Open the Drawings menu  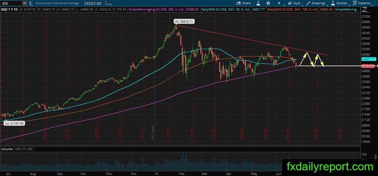316,3
